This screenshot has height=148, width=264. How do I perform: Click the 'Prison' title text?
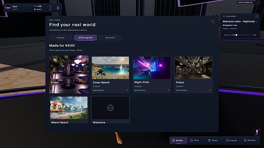click(x=180, y=82)
